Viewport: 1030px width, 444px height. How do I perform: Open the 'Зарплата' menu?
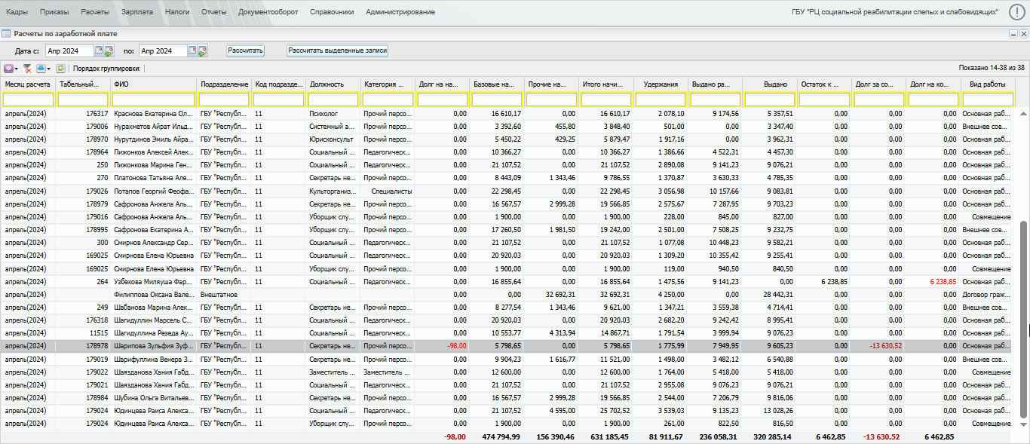coord(136,12)
